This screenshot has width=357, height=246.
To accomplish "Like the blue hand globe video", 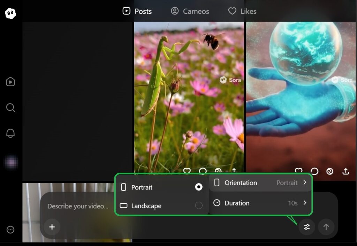I will coord(299,171).
